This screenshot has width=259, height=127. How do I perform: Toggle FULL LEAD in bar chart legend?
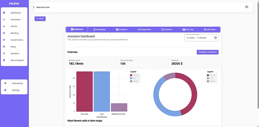(x=135, y=75)
